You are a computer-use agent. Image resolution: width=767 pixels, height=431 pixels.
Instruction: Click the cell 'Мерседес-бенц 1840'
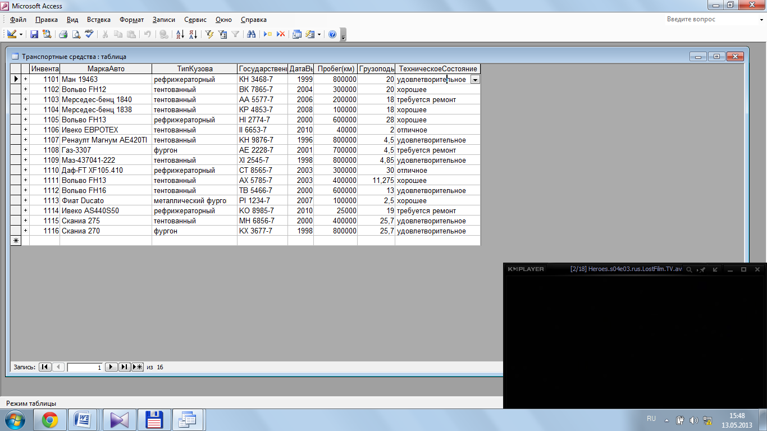pyautogui.click(x=106, y=100)
